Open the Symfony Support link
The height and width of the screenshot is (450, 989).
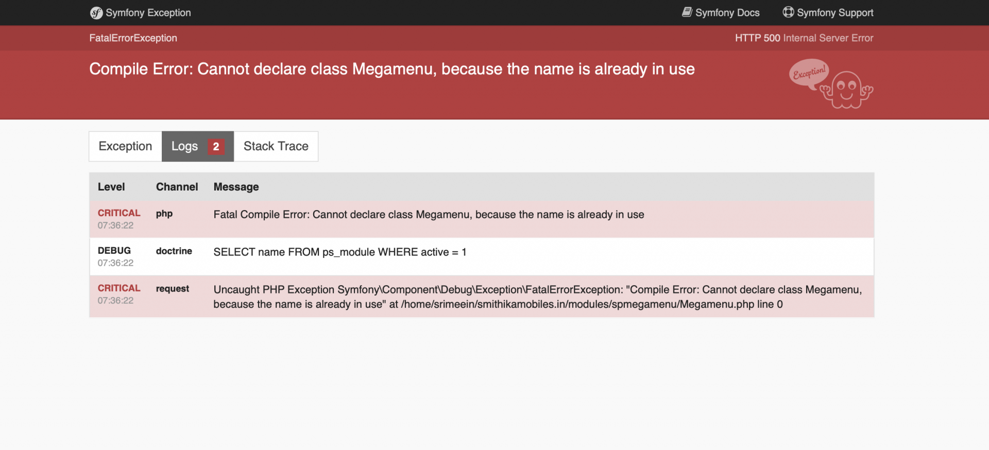[x=834, y=13]
